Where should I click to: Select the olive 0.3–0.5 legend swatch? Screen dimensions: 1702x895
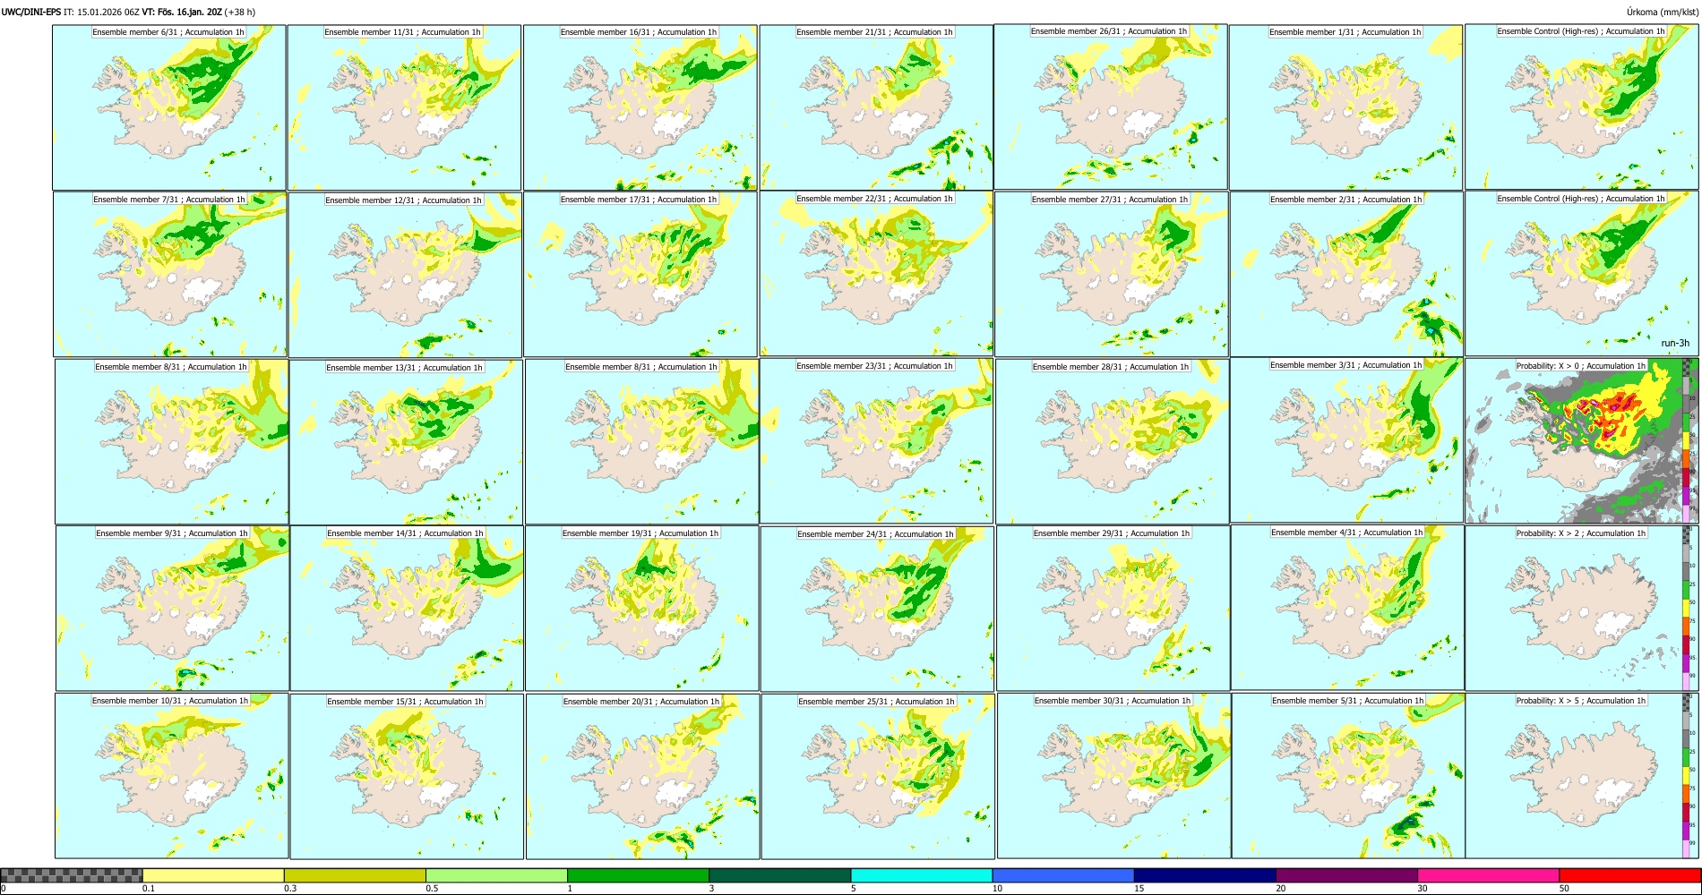355,875
